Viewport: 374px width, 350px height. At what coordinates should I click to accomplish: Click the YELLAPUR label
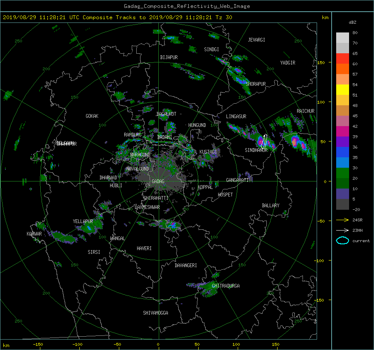point(83,221)
